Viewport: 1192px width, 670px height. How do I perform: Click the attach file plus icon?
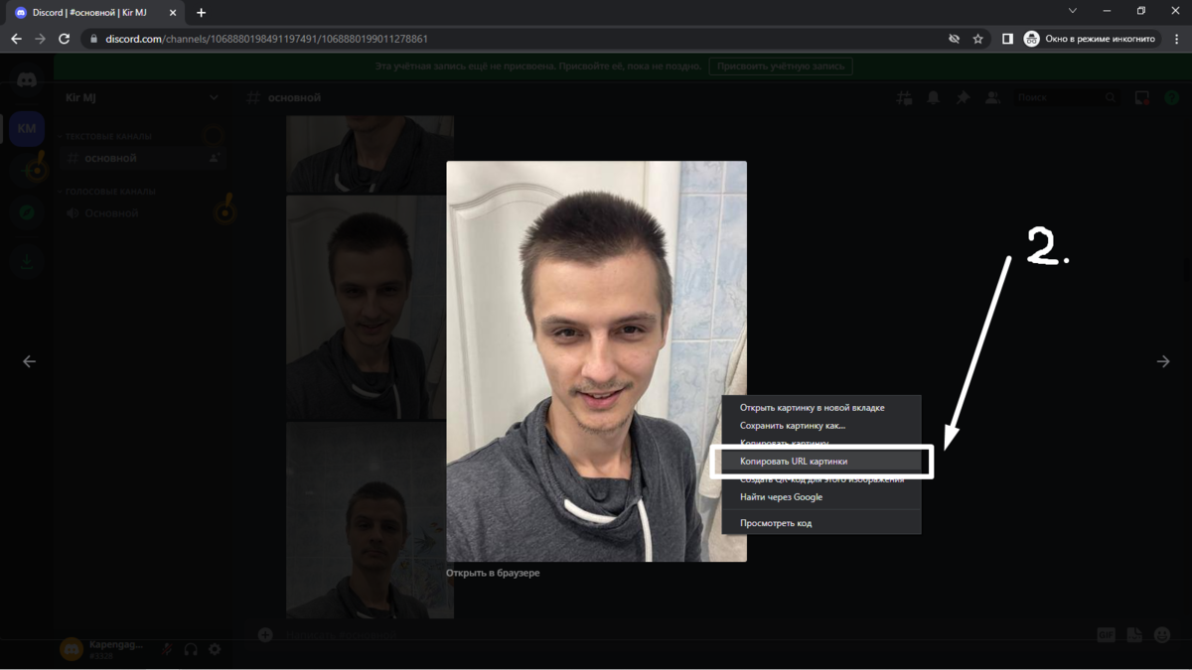(265, 634)
